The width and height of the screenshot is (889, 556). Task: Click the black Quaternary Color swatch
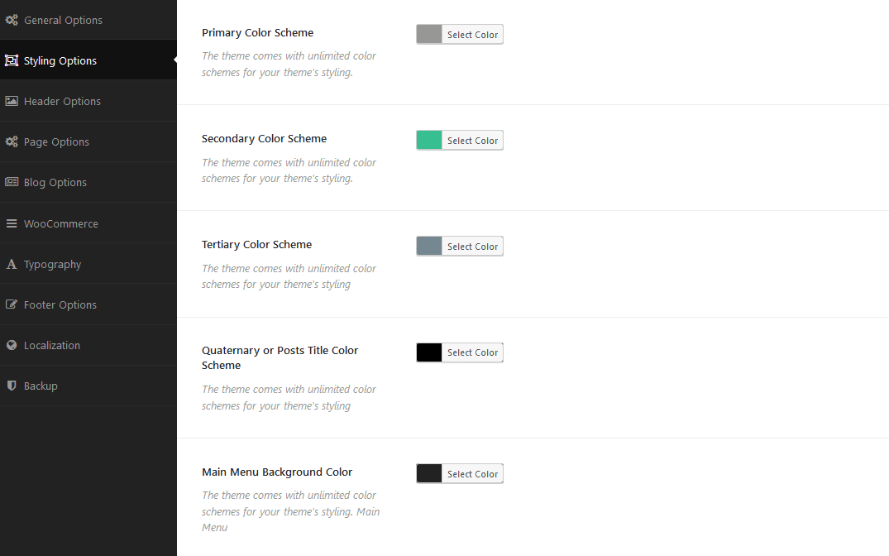click(429, 352)
